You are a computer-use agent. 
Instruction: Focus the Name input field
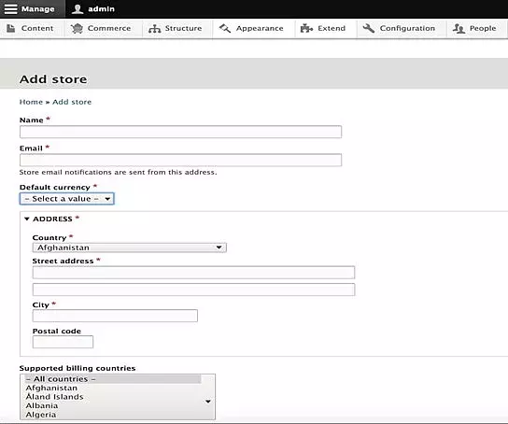(x=180, y=132)
